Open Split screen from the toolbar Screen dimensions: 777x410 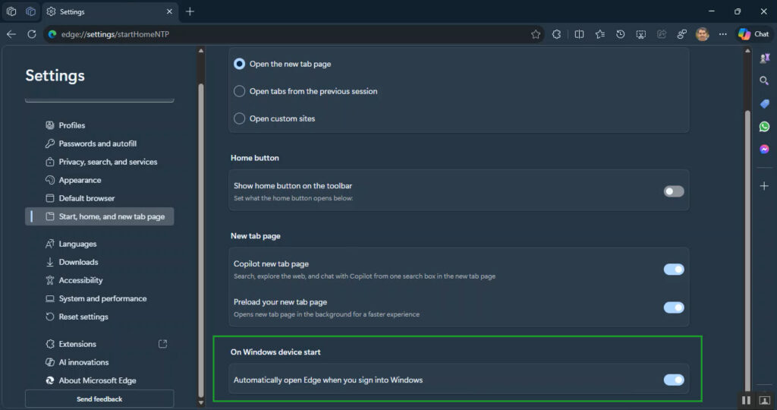pyautogui.click(x=579, y=34)
